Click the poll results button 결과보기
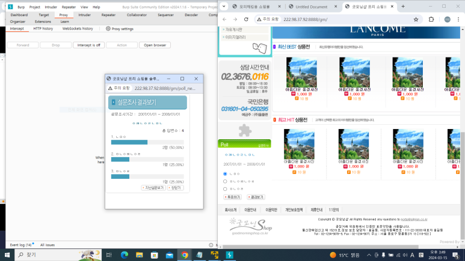 point(256,197)
